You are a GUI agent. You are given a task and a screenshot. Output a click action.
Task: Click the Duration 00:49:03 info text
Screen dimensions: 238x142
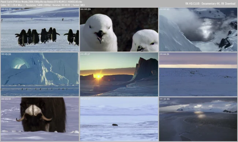click(x=61, y=5)
